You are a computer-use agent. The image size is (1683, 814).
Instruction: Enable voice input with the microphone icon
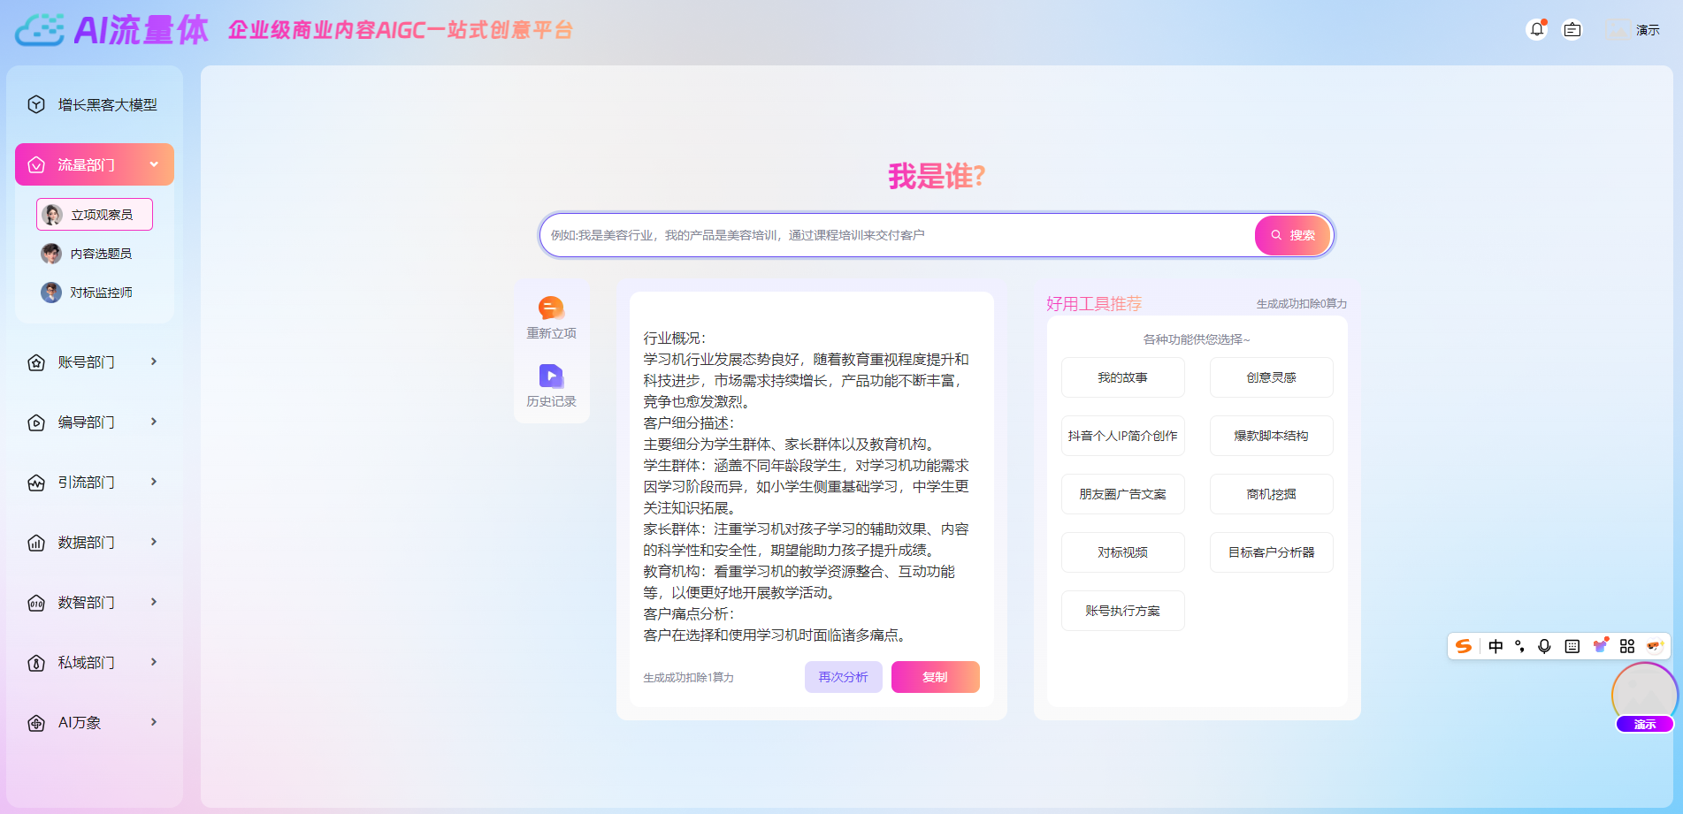[1545, 646]
